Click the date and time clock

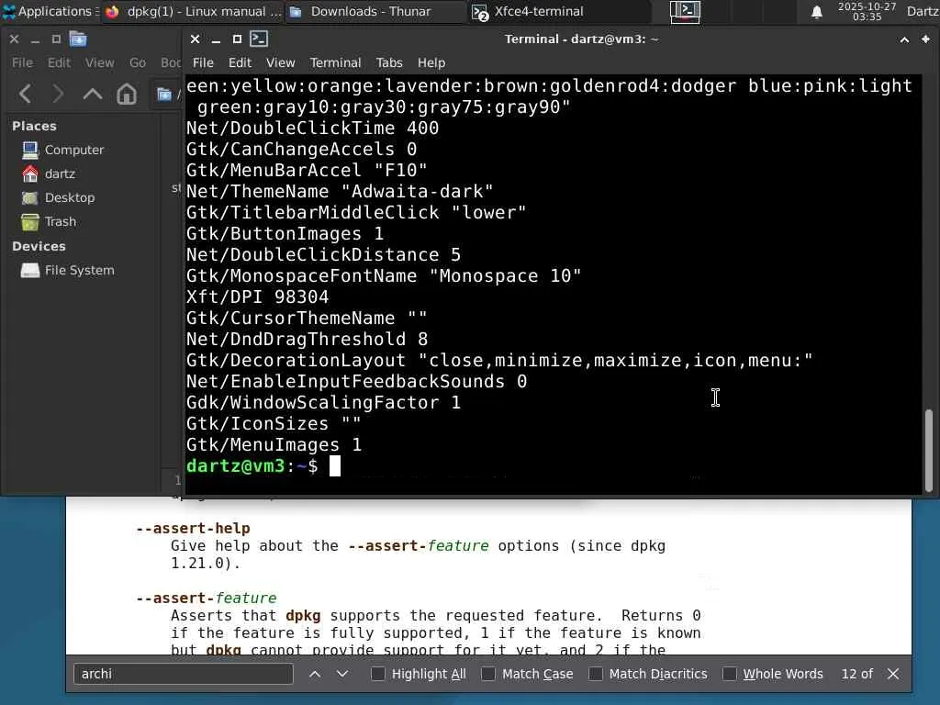click(867, 11)
